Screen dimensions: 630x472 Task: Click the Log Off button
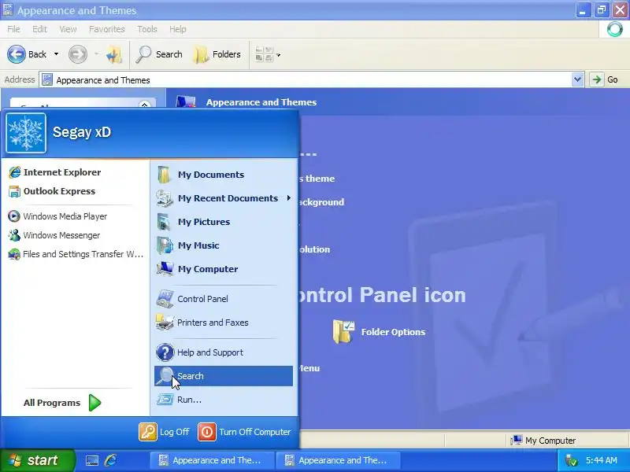tap(164, 432)
